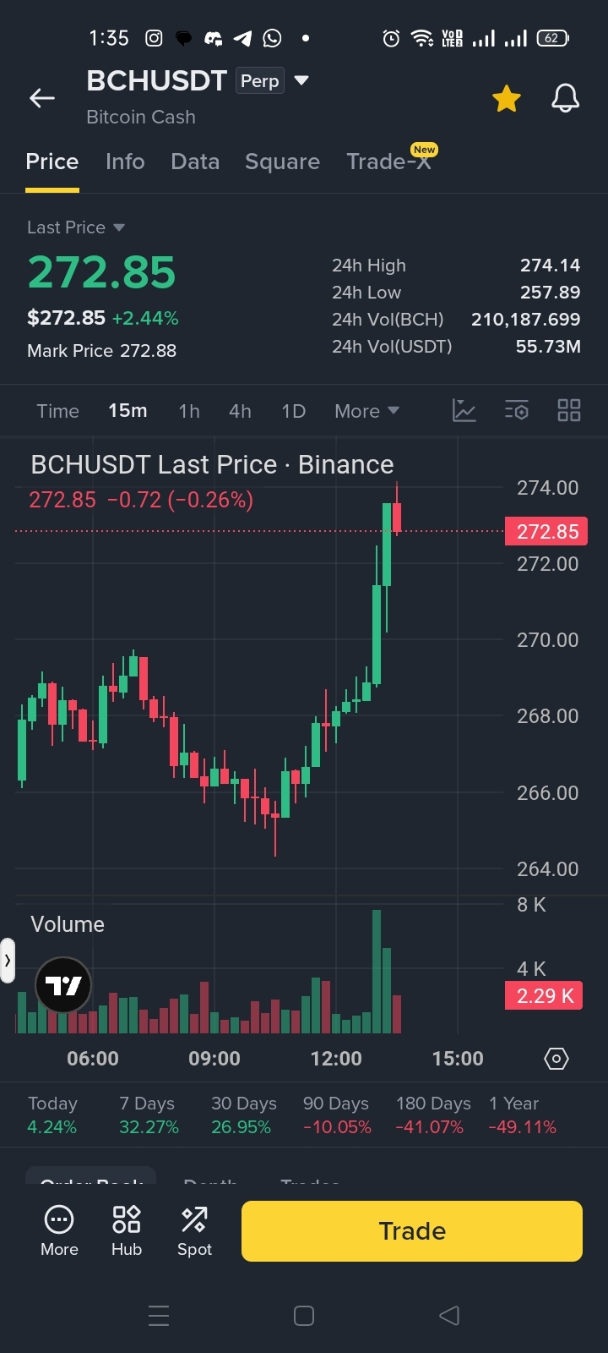This screenshot has width=608, height=1353.
Task: Open the More menu icon
Action: (59, 1231)
